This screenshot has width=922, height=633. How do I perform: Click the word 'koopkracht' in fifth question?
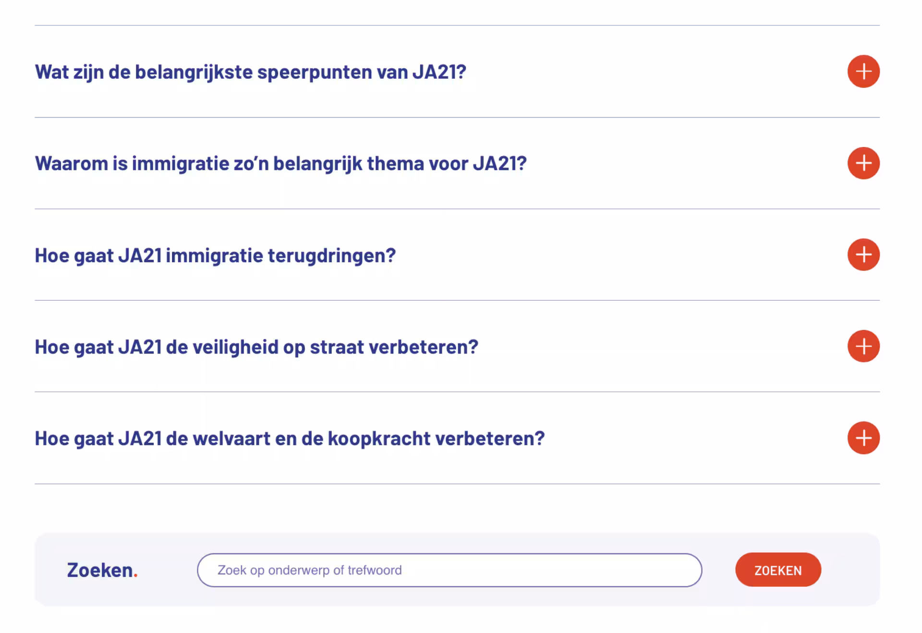[379, 439]
